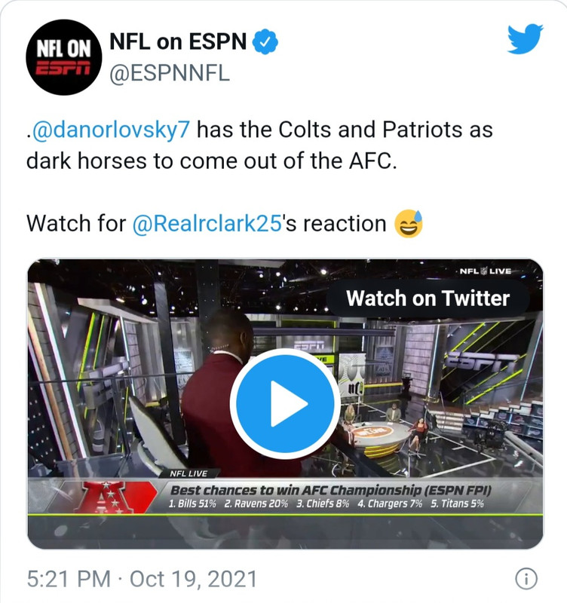Click the NFL LIVE lower-third label
This screenshot has height=603, width=567.
point(188,473)
